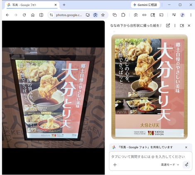Screen dimensions: 195x175
Task: Go back to the previous page
Action: [7, 15]
